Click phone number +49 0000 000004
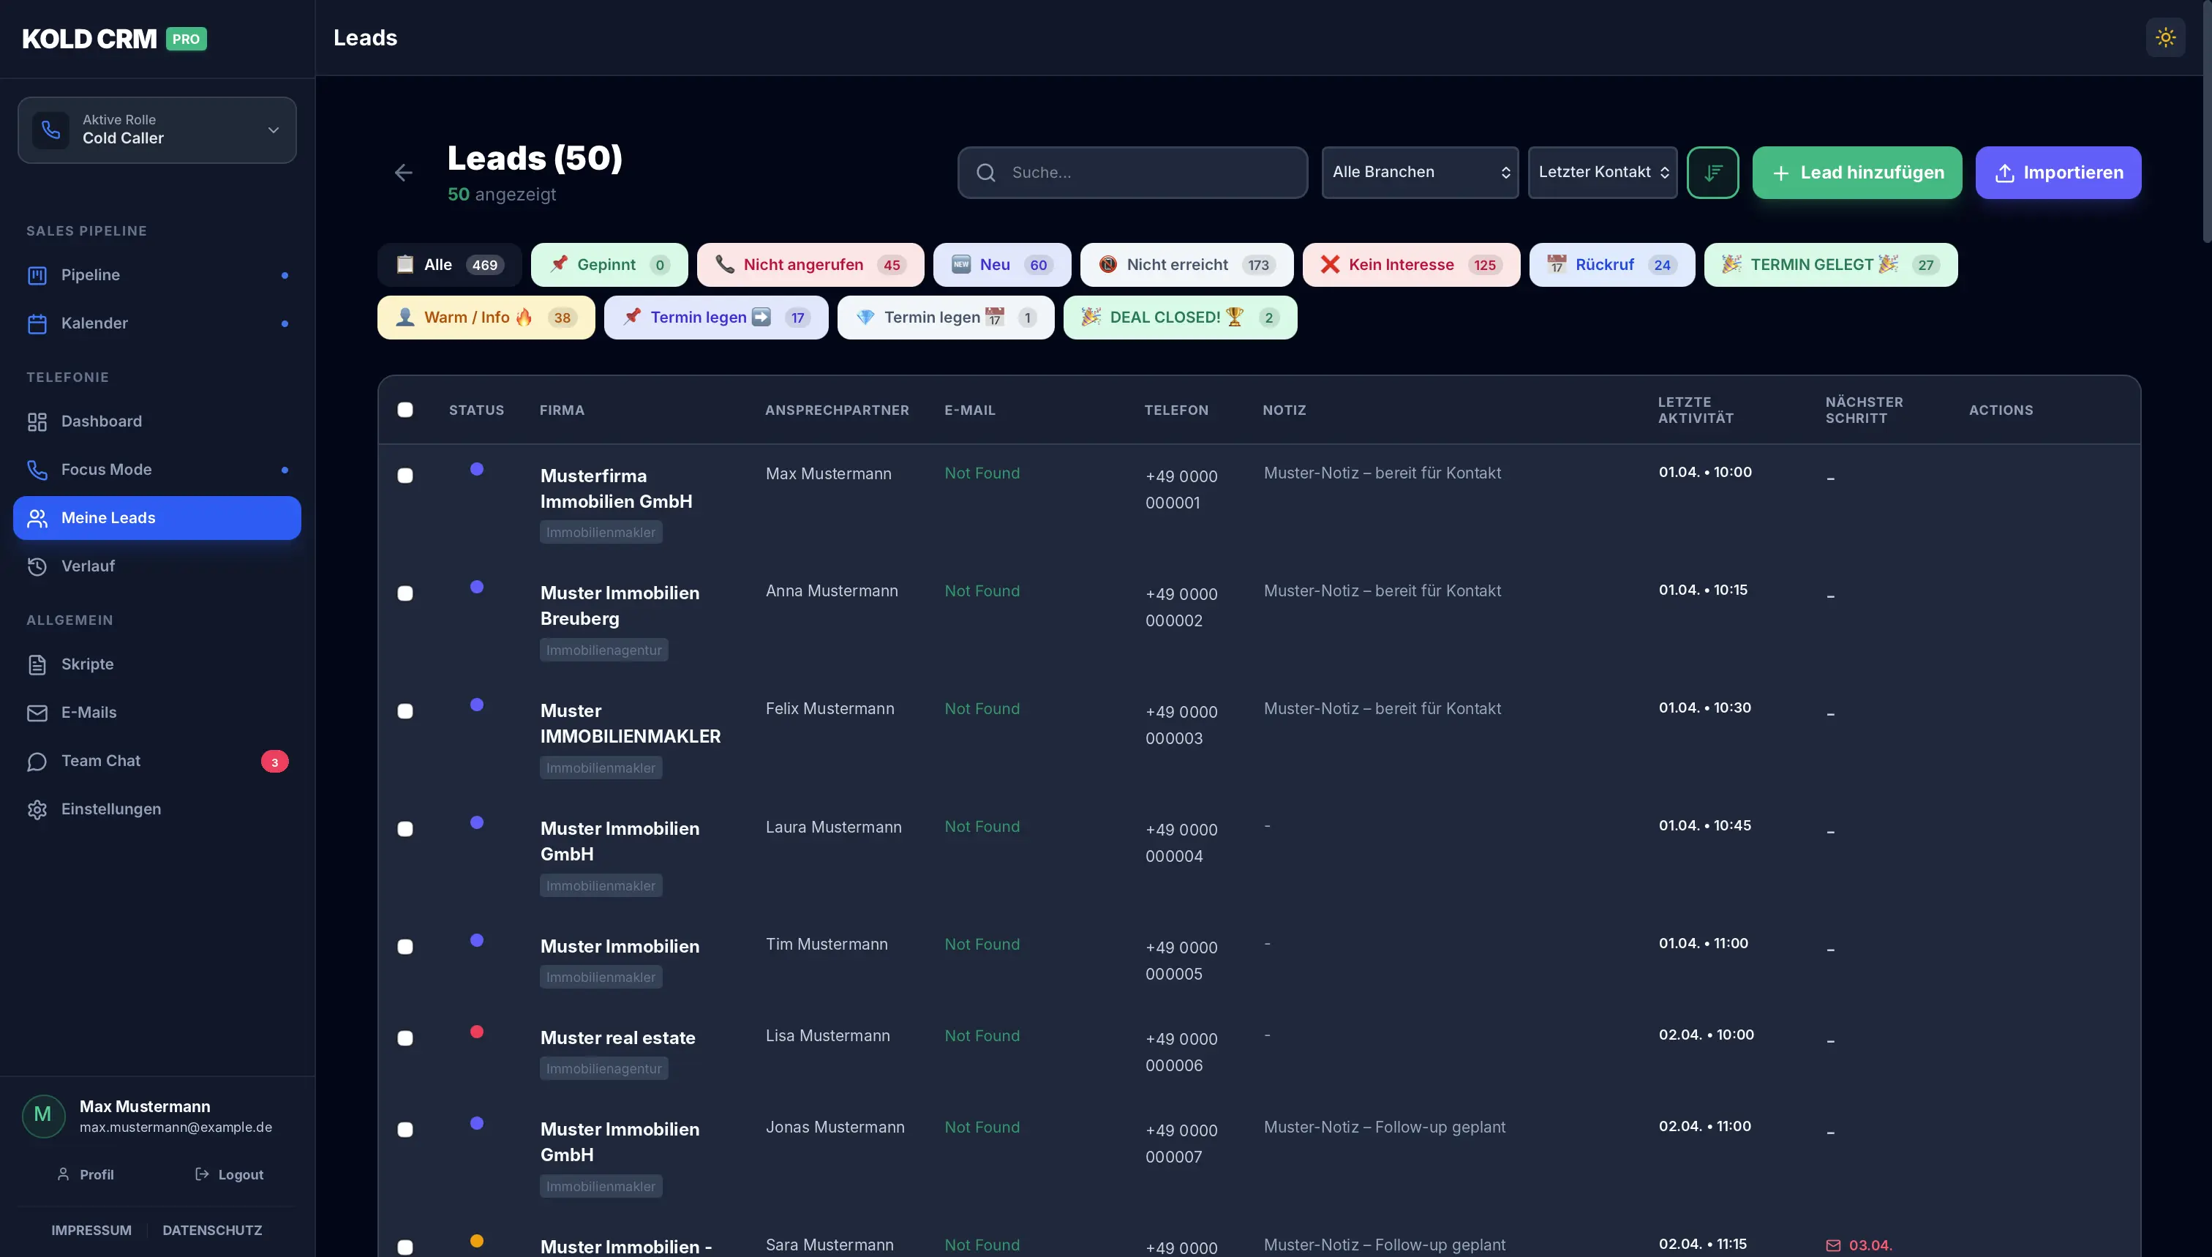The width and height of the screenshot is (2212, 1257). tap(1181, 843)
